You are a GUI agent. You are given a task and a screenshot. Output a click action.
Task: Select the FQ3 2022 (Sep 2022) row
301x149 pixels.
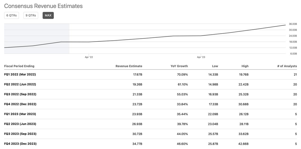20,94
